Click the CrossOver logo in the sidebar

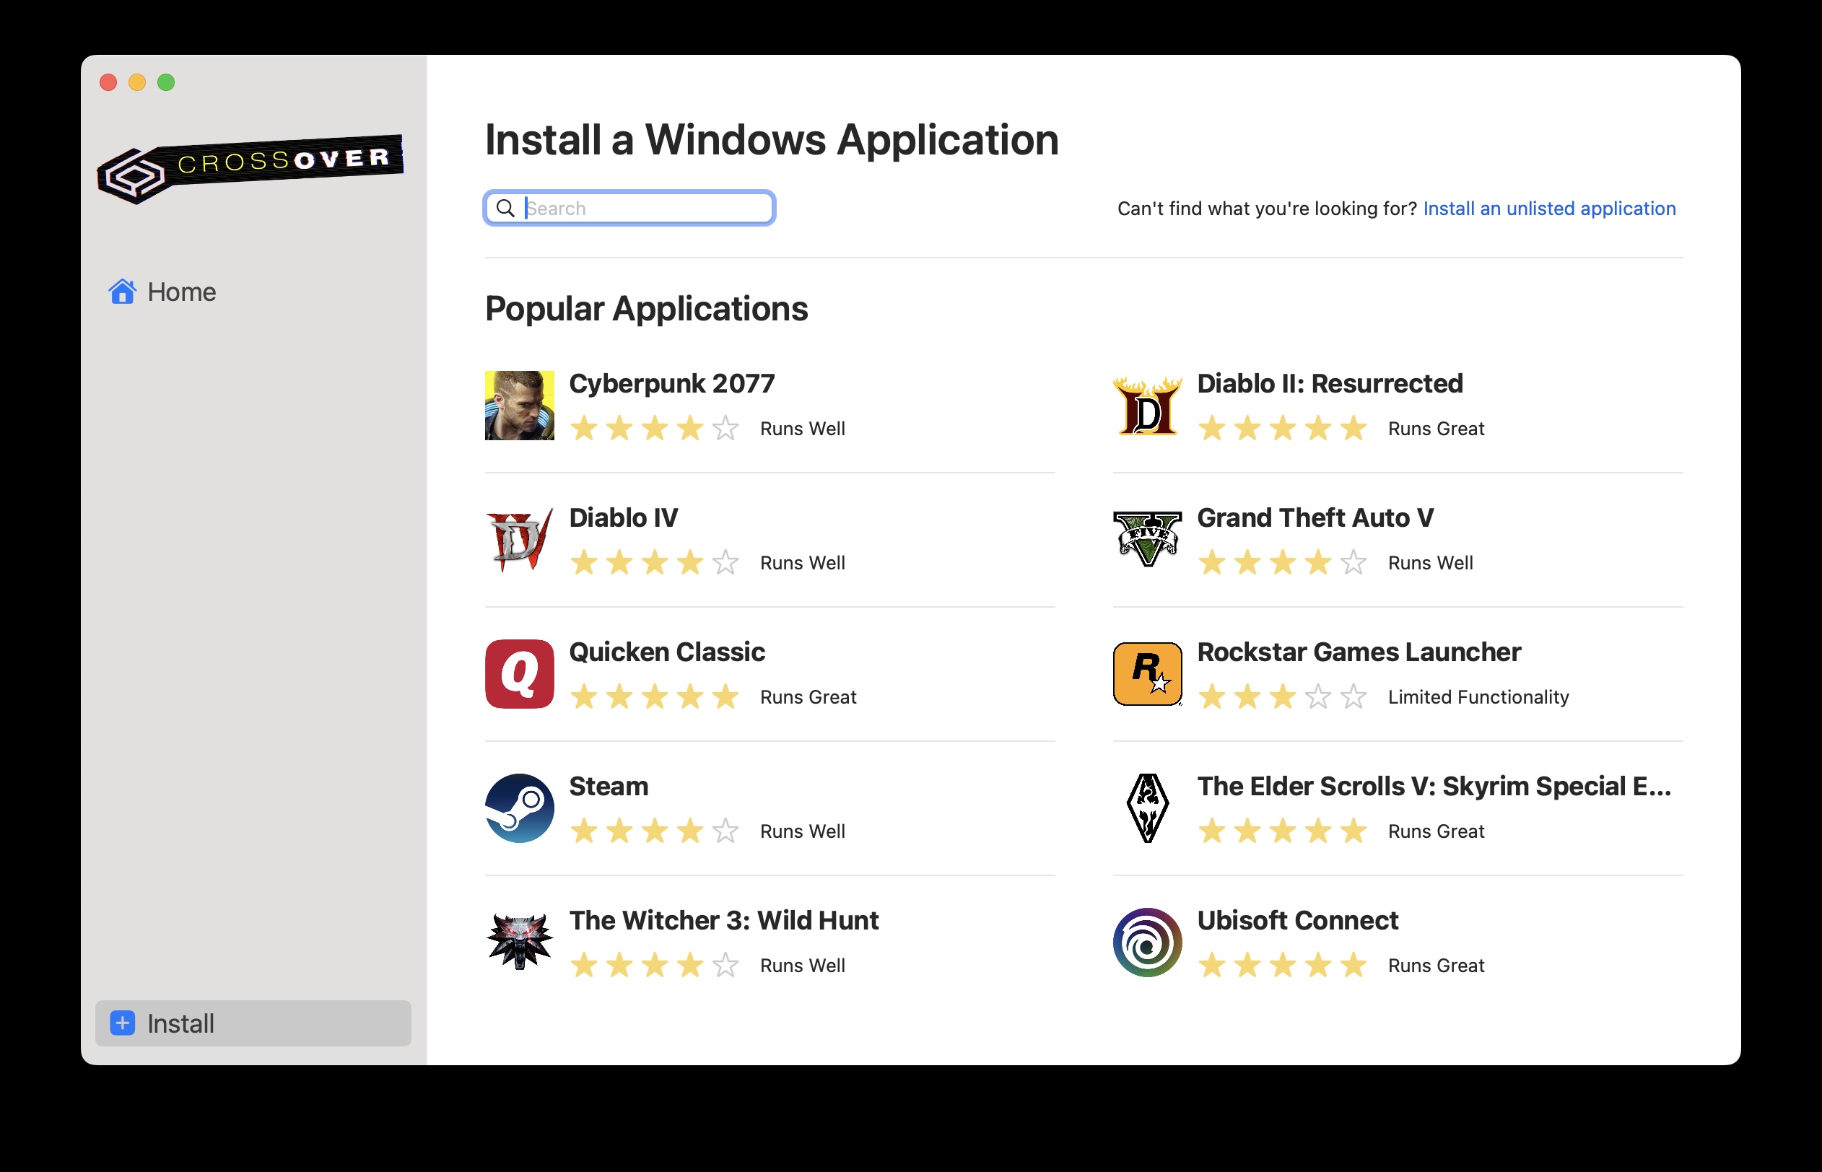click(x=250, y=169)
